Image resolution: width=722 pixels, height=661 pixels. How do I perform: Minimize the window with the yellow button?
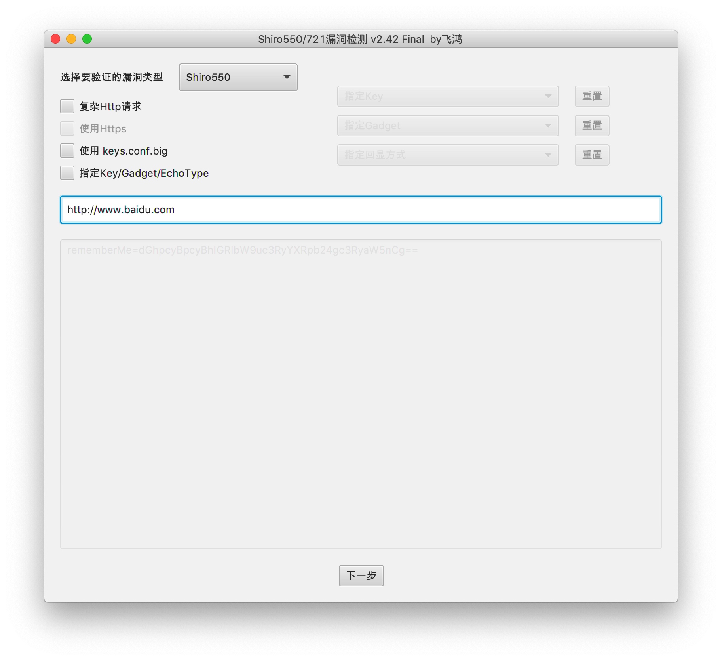coord(71,39)
